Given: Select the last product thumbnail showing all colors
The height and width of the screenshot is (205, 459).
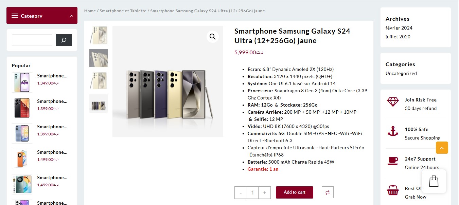Looking at the screenshot, I should 98,104.
